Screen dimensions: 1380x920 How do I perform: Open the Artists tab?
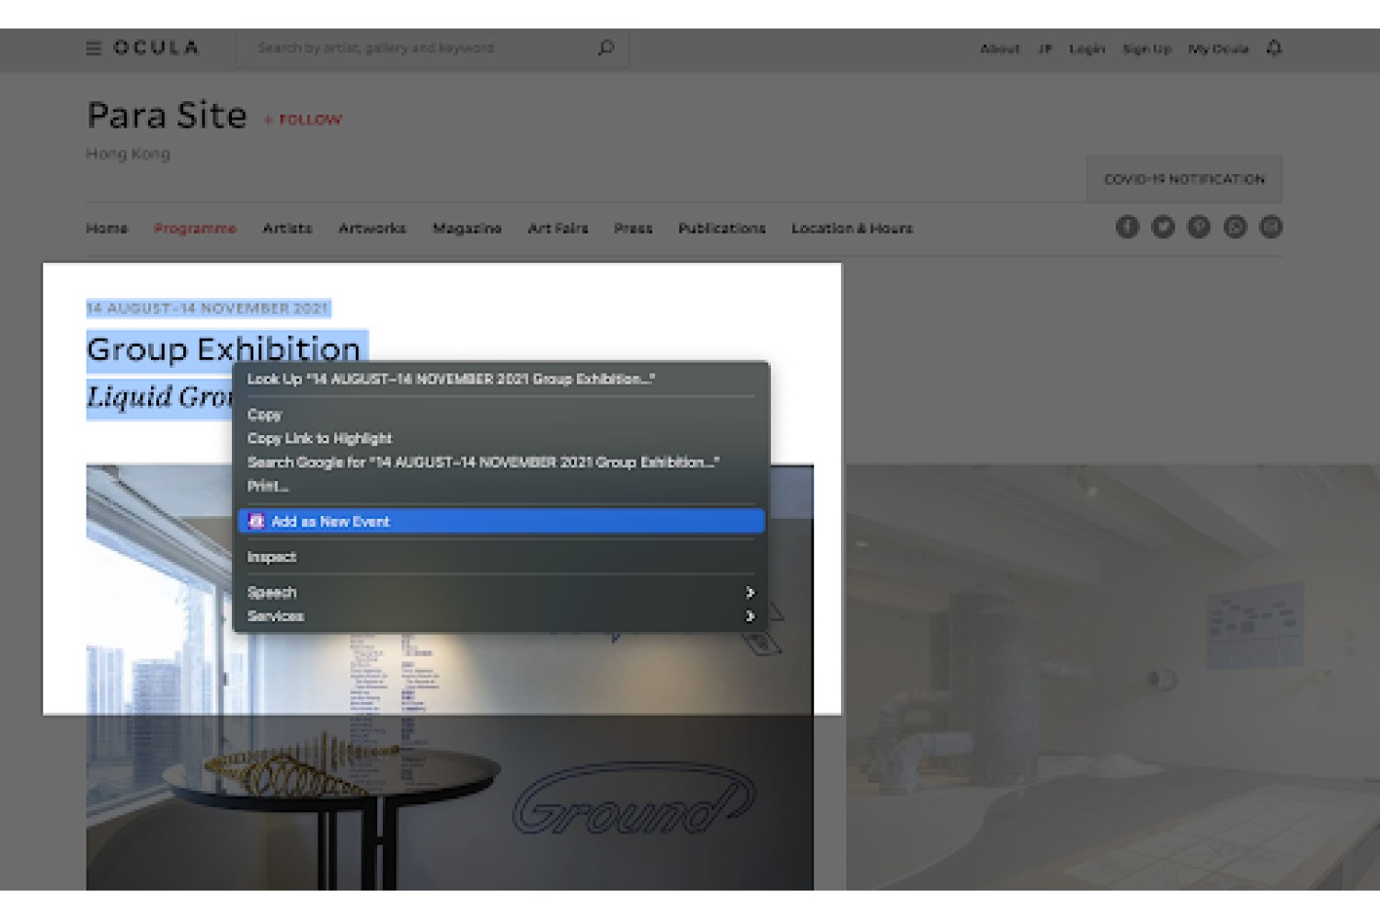pos(287,228)
